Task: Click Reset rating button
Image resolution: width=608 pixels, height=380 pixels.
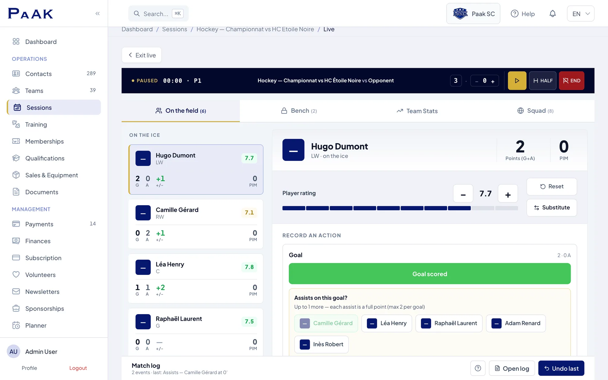Action: point(552,187)
